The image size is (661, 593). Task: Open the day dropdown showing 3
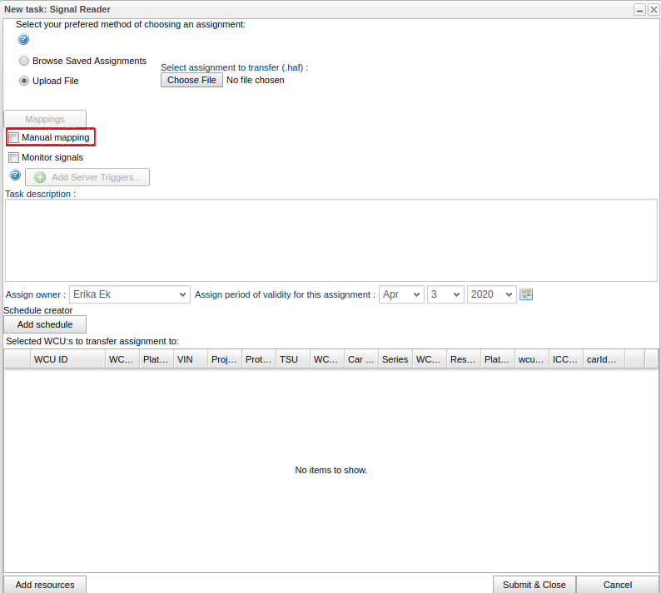tap(445, 294)
